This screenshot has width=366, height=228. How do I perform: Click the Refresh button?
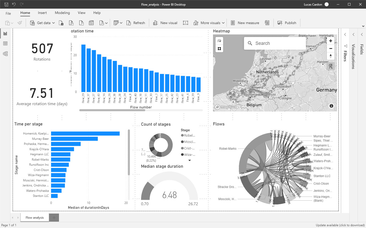click(136, 23)
